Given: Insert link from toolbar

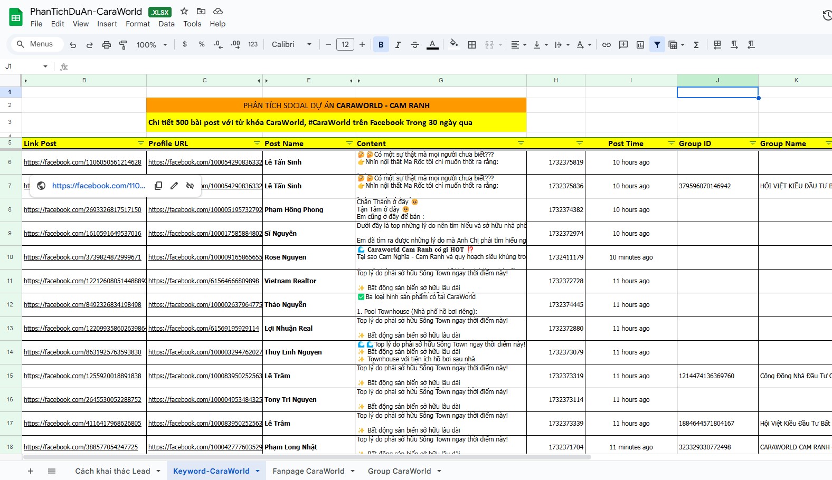Looking at the screenshot, I should [x=607, y=45].
